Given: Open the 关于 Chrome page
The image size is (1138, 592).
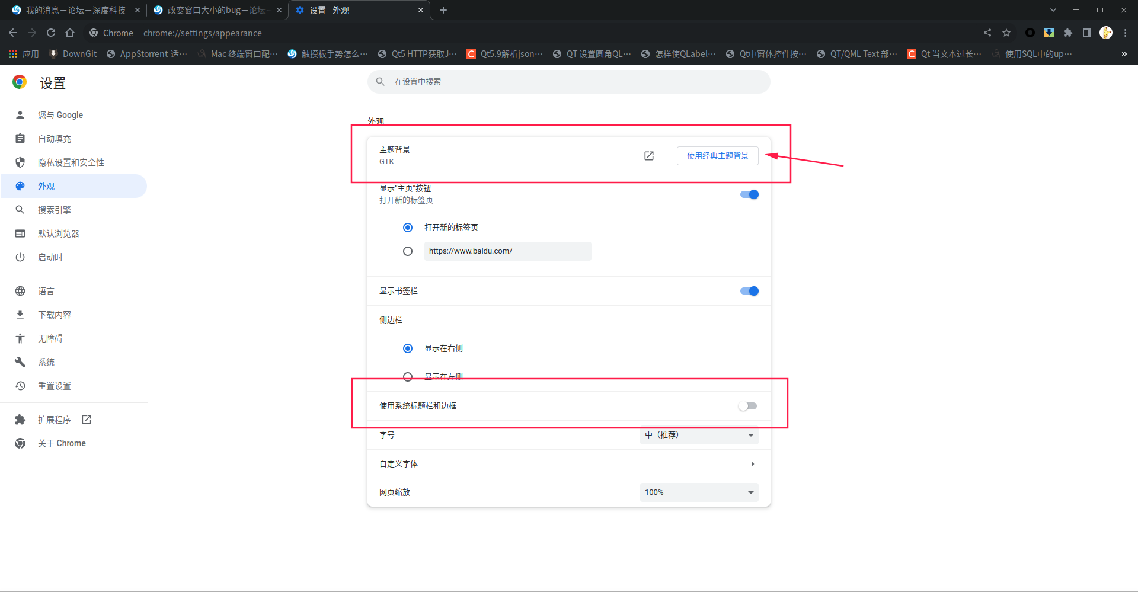Looking at the screenshot, I should [x=61, y=443].
